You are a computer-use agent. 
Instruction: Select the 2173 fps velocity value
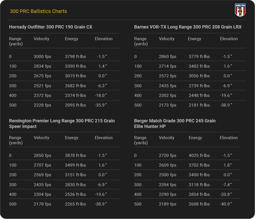pyautogui.click(x=168, y=105)
